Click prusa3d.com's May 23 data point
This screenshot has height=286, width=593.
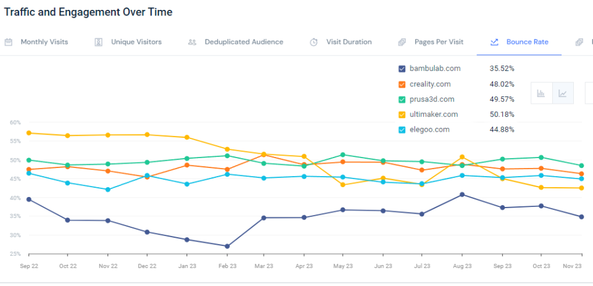click(x=343, y=154)
